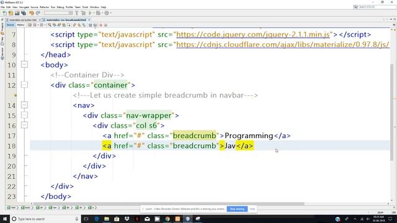The height and width of the screenshot is (223, 397).
Task: Click the Debug Project toolbar icon
Action: point(98,13)
